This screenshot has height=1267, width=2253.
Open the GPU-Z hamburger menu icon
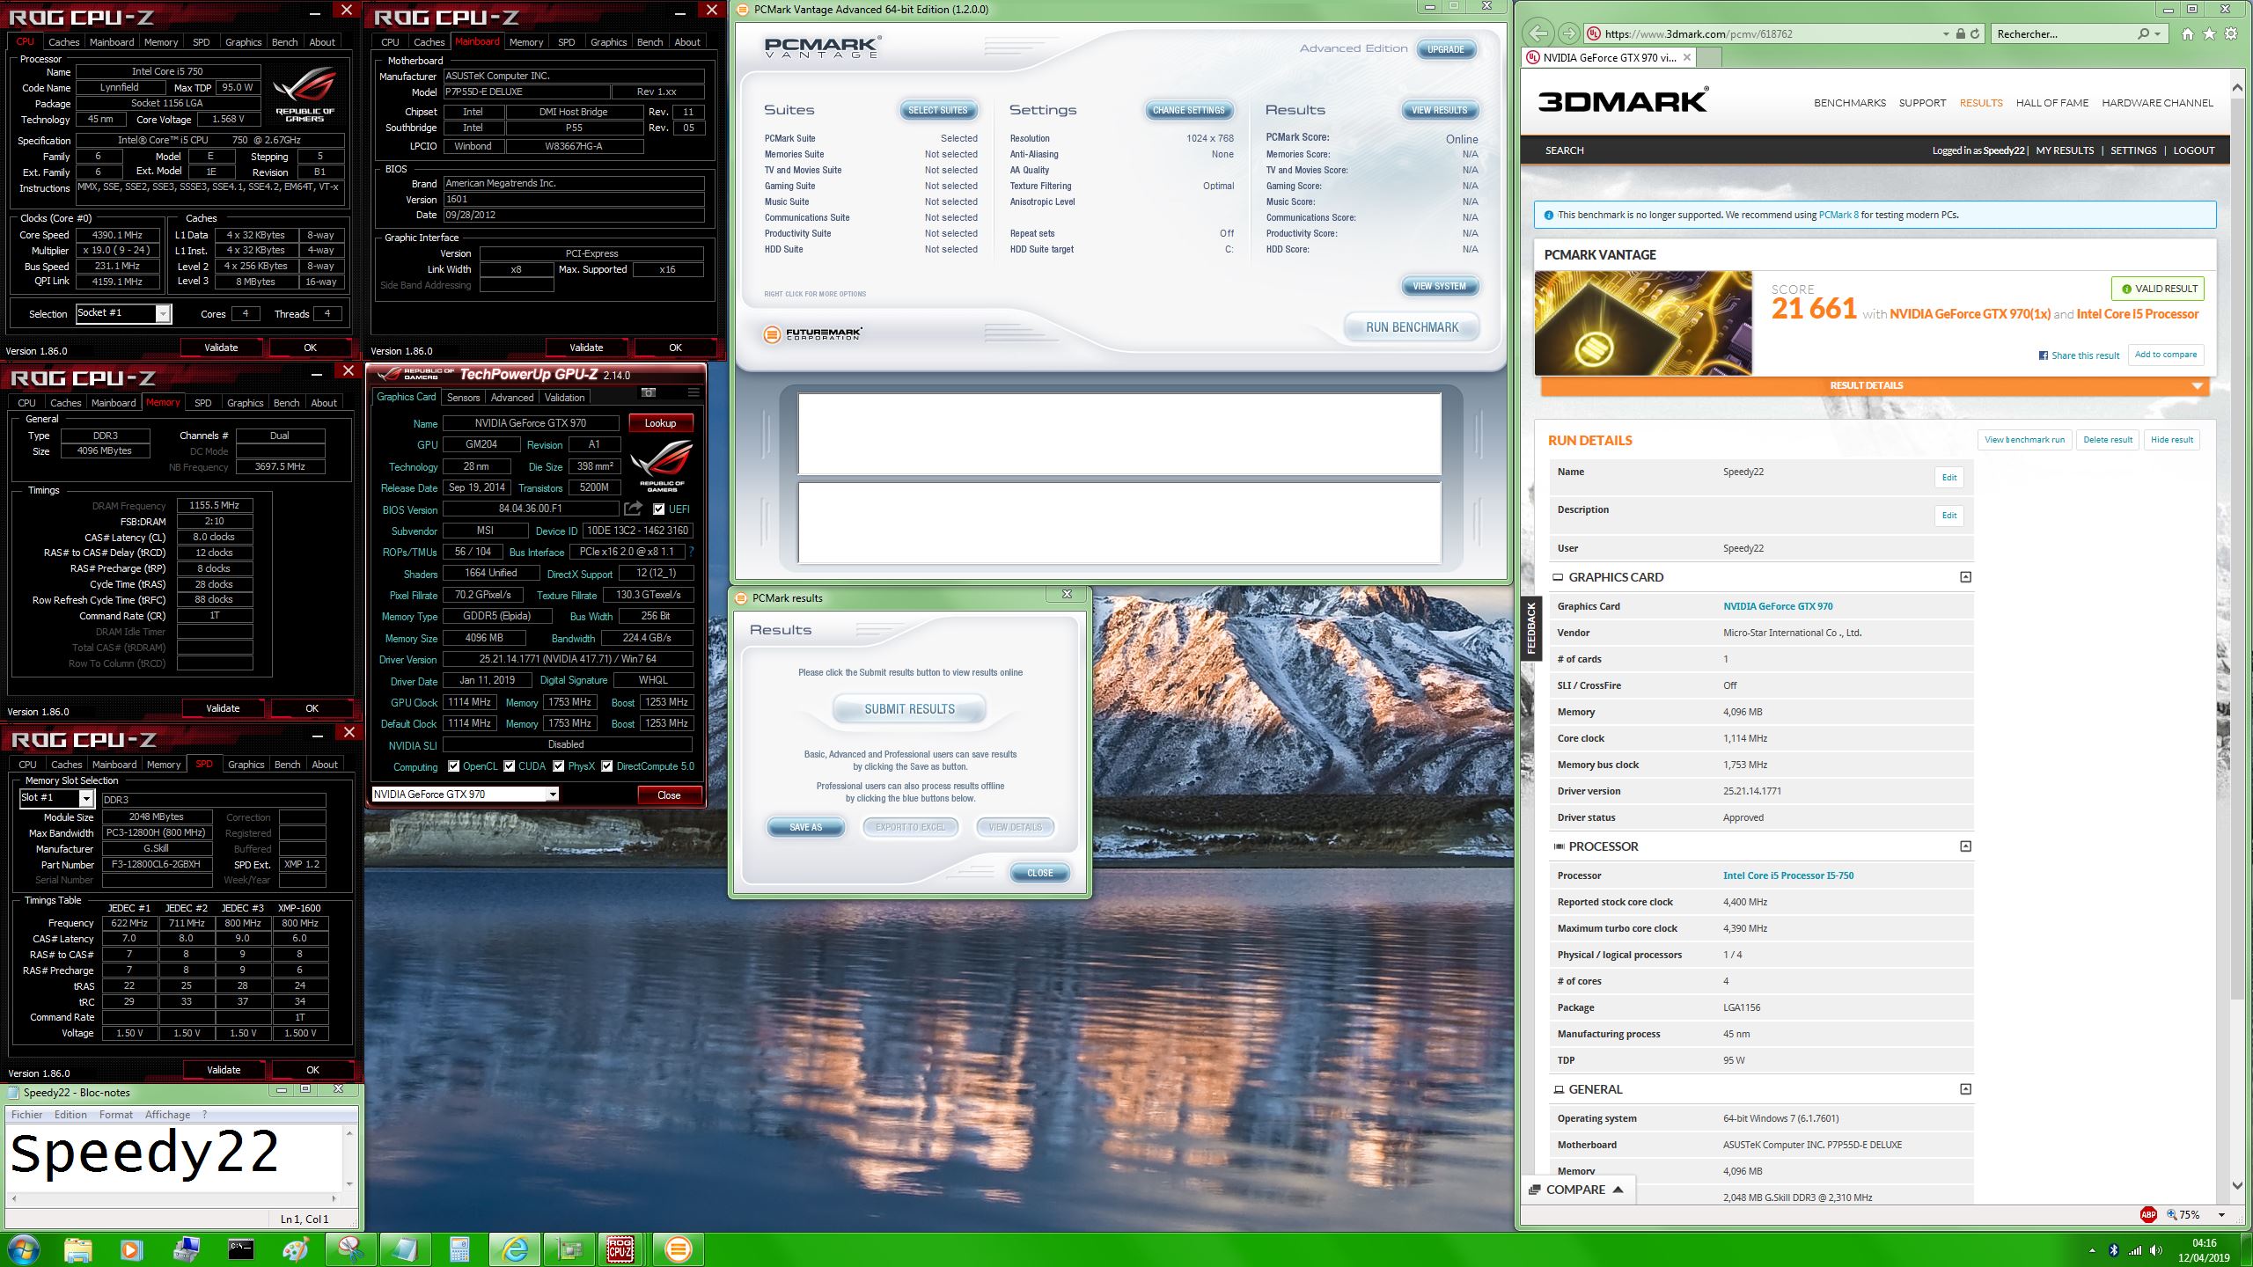coord(694,393)
